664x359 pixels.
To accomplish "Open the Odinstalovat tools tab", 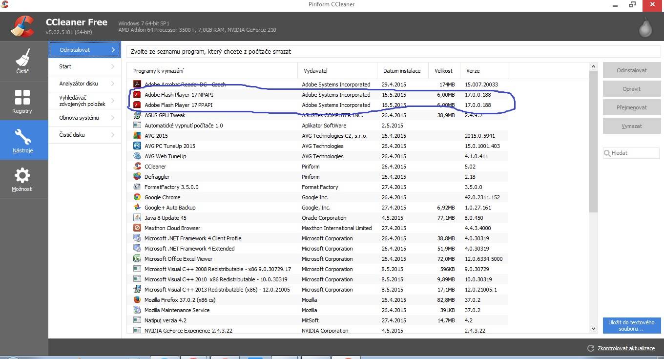I will point(84,50).
